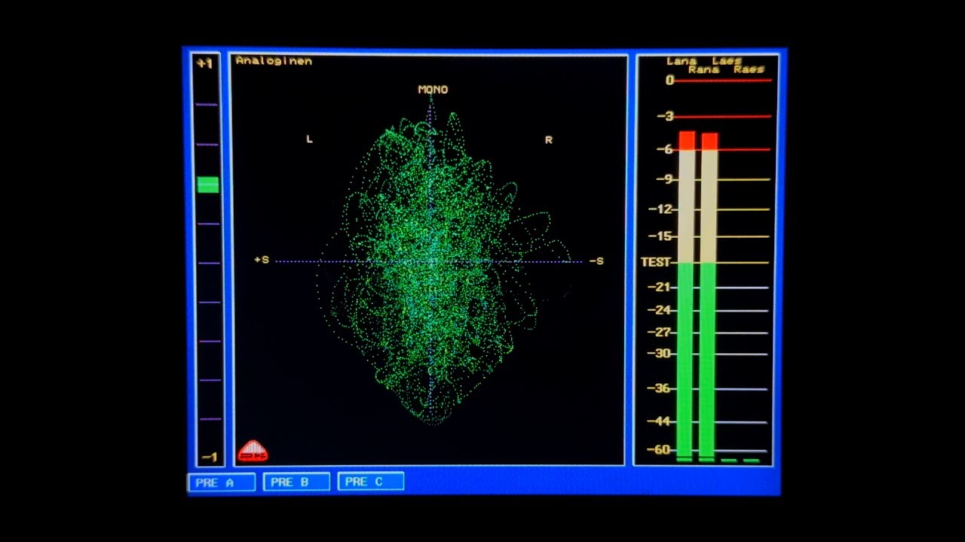
Task: Click the "Lana" channel label
Action: (x=682, y=61)
